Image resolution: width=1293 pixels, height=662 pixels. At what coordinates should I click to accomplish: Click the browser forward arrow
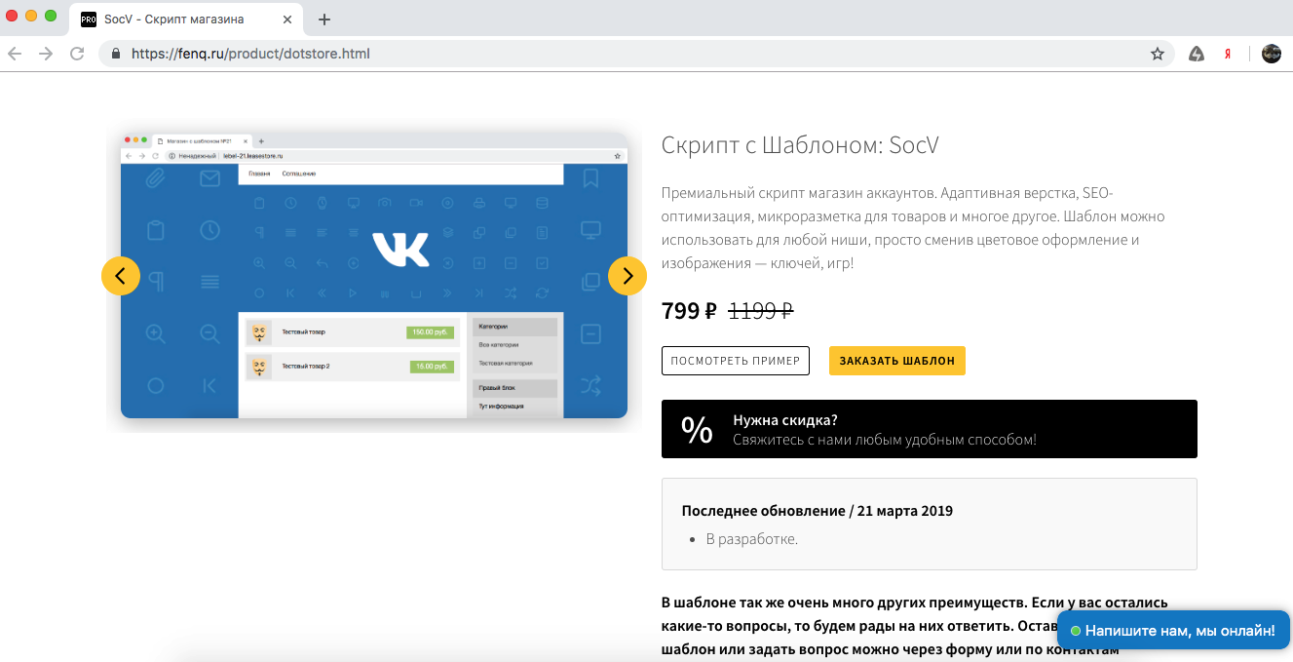click(x=46, y=54)
